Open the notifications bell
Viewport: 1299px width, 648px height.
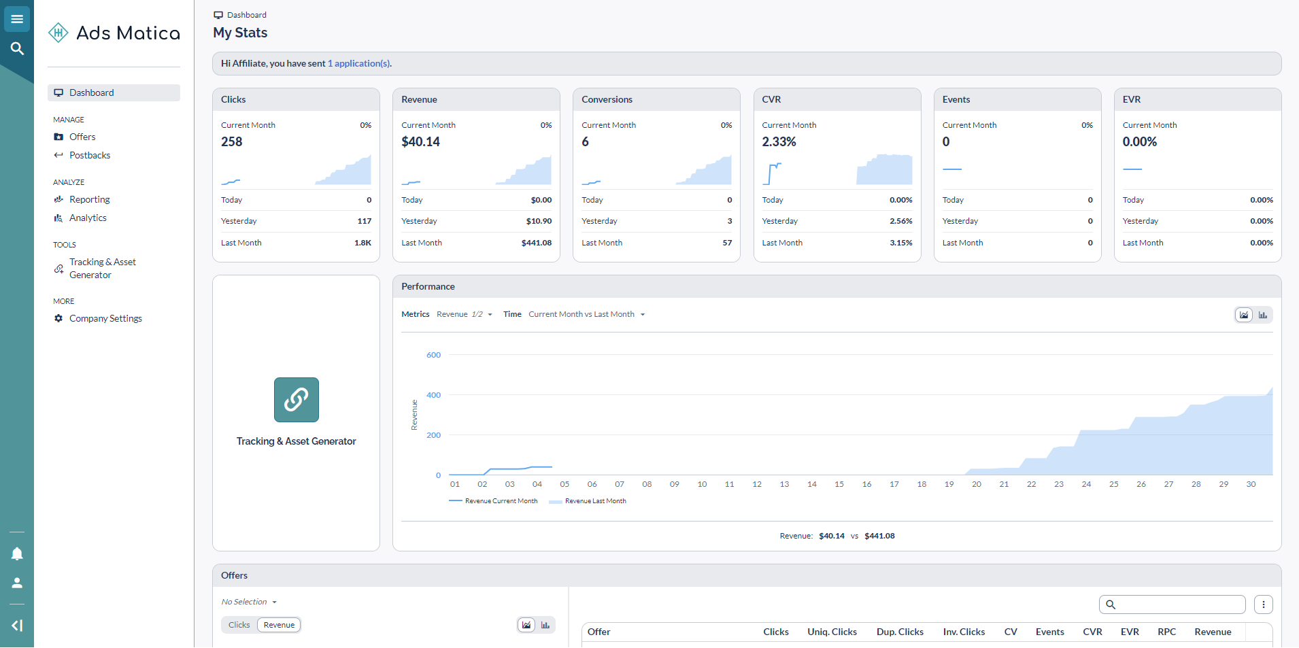(x=17, y=553)
